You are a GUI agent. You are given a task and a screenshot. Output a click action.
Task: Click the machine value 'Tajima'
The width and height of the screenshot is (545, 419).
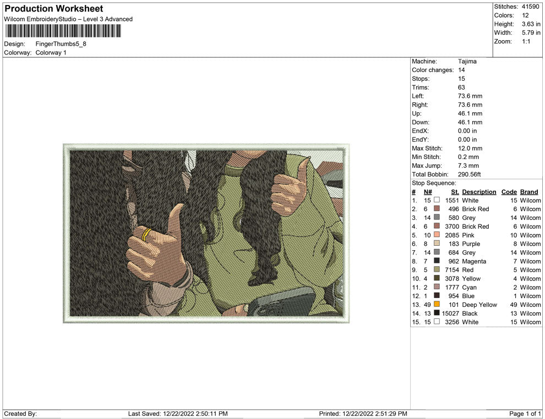(x=467, y=62)
